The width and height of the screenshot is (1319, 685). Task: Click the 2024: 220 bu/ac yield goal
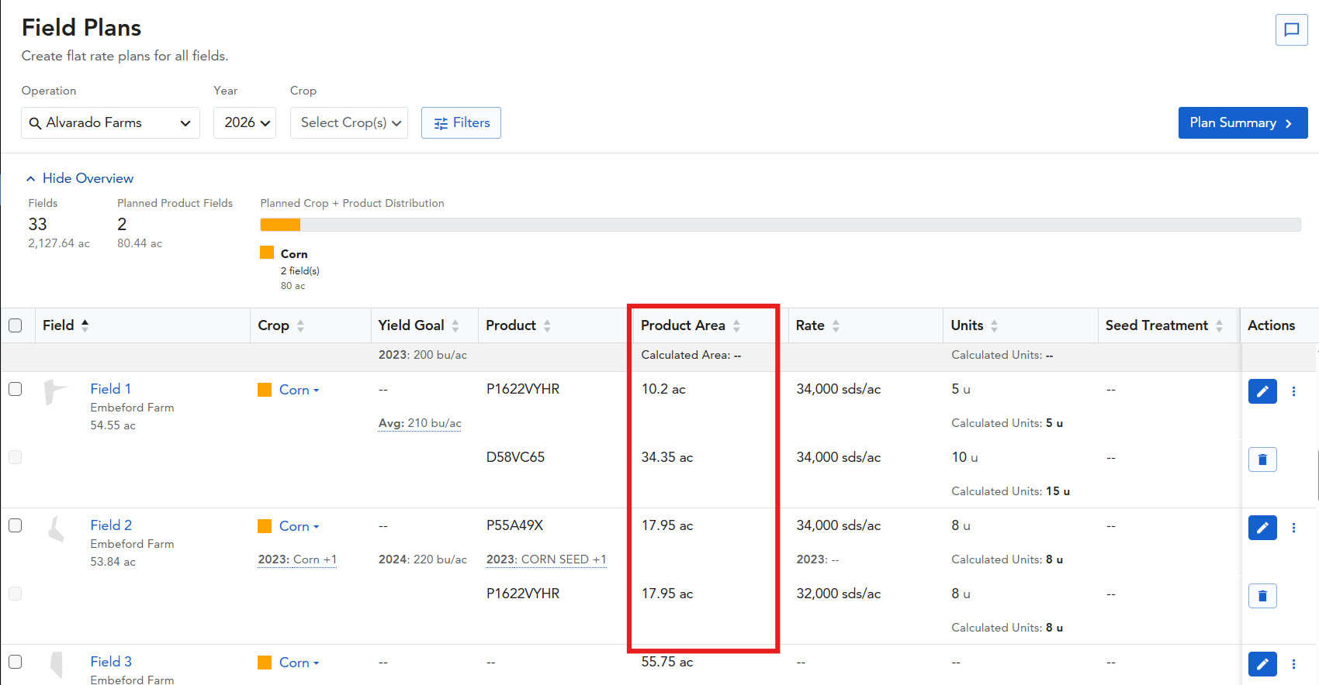click(x=423, y=559)
